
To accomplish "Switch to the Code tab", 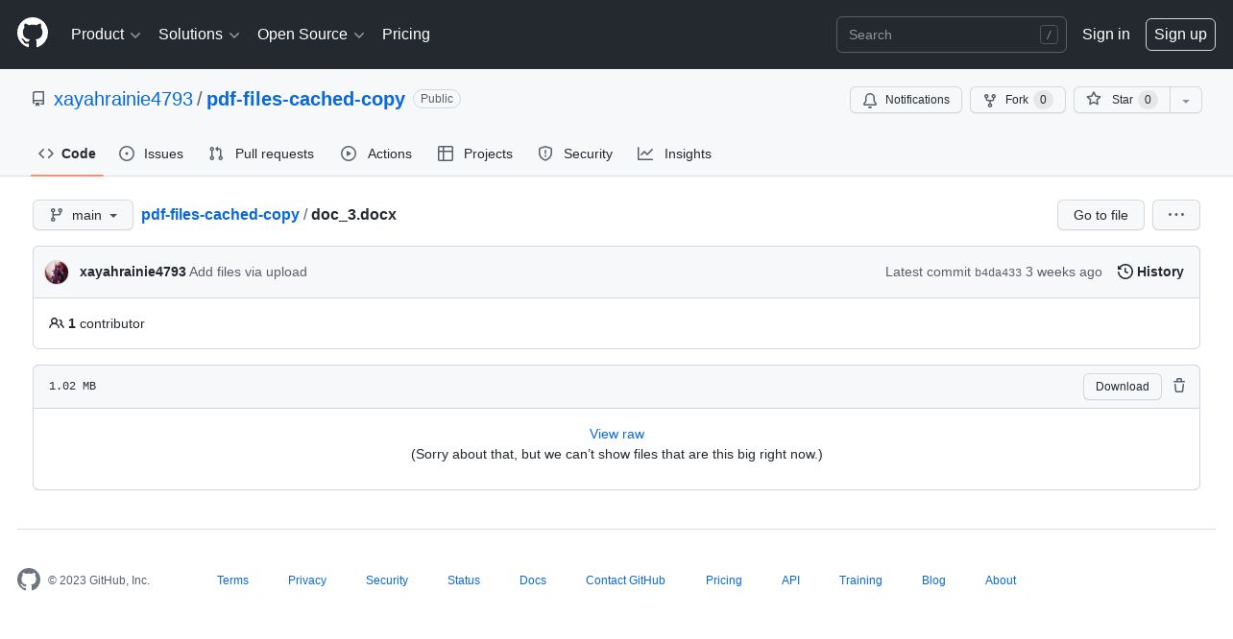I will coord(67,154).
